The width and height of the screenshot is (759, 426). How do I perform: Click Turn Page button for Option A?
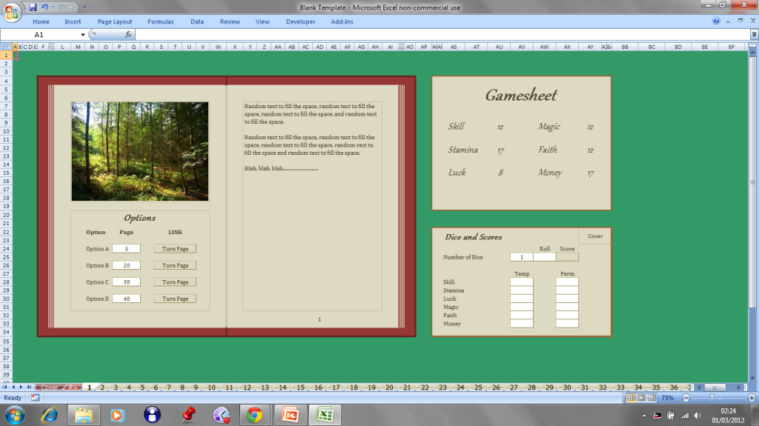[175, 249]
